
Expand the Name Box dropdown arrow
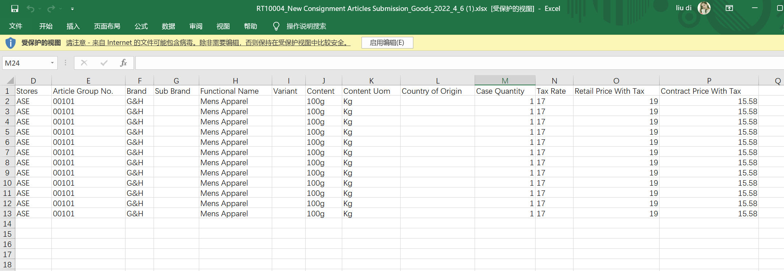coord(52,63)
